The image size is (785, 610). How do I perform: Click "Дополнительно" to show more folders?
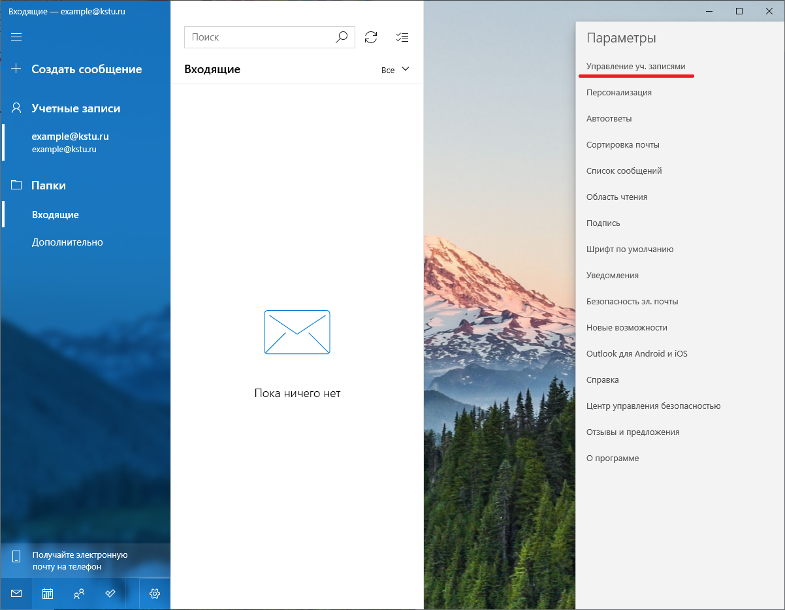(x=67, y=242)
